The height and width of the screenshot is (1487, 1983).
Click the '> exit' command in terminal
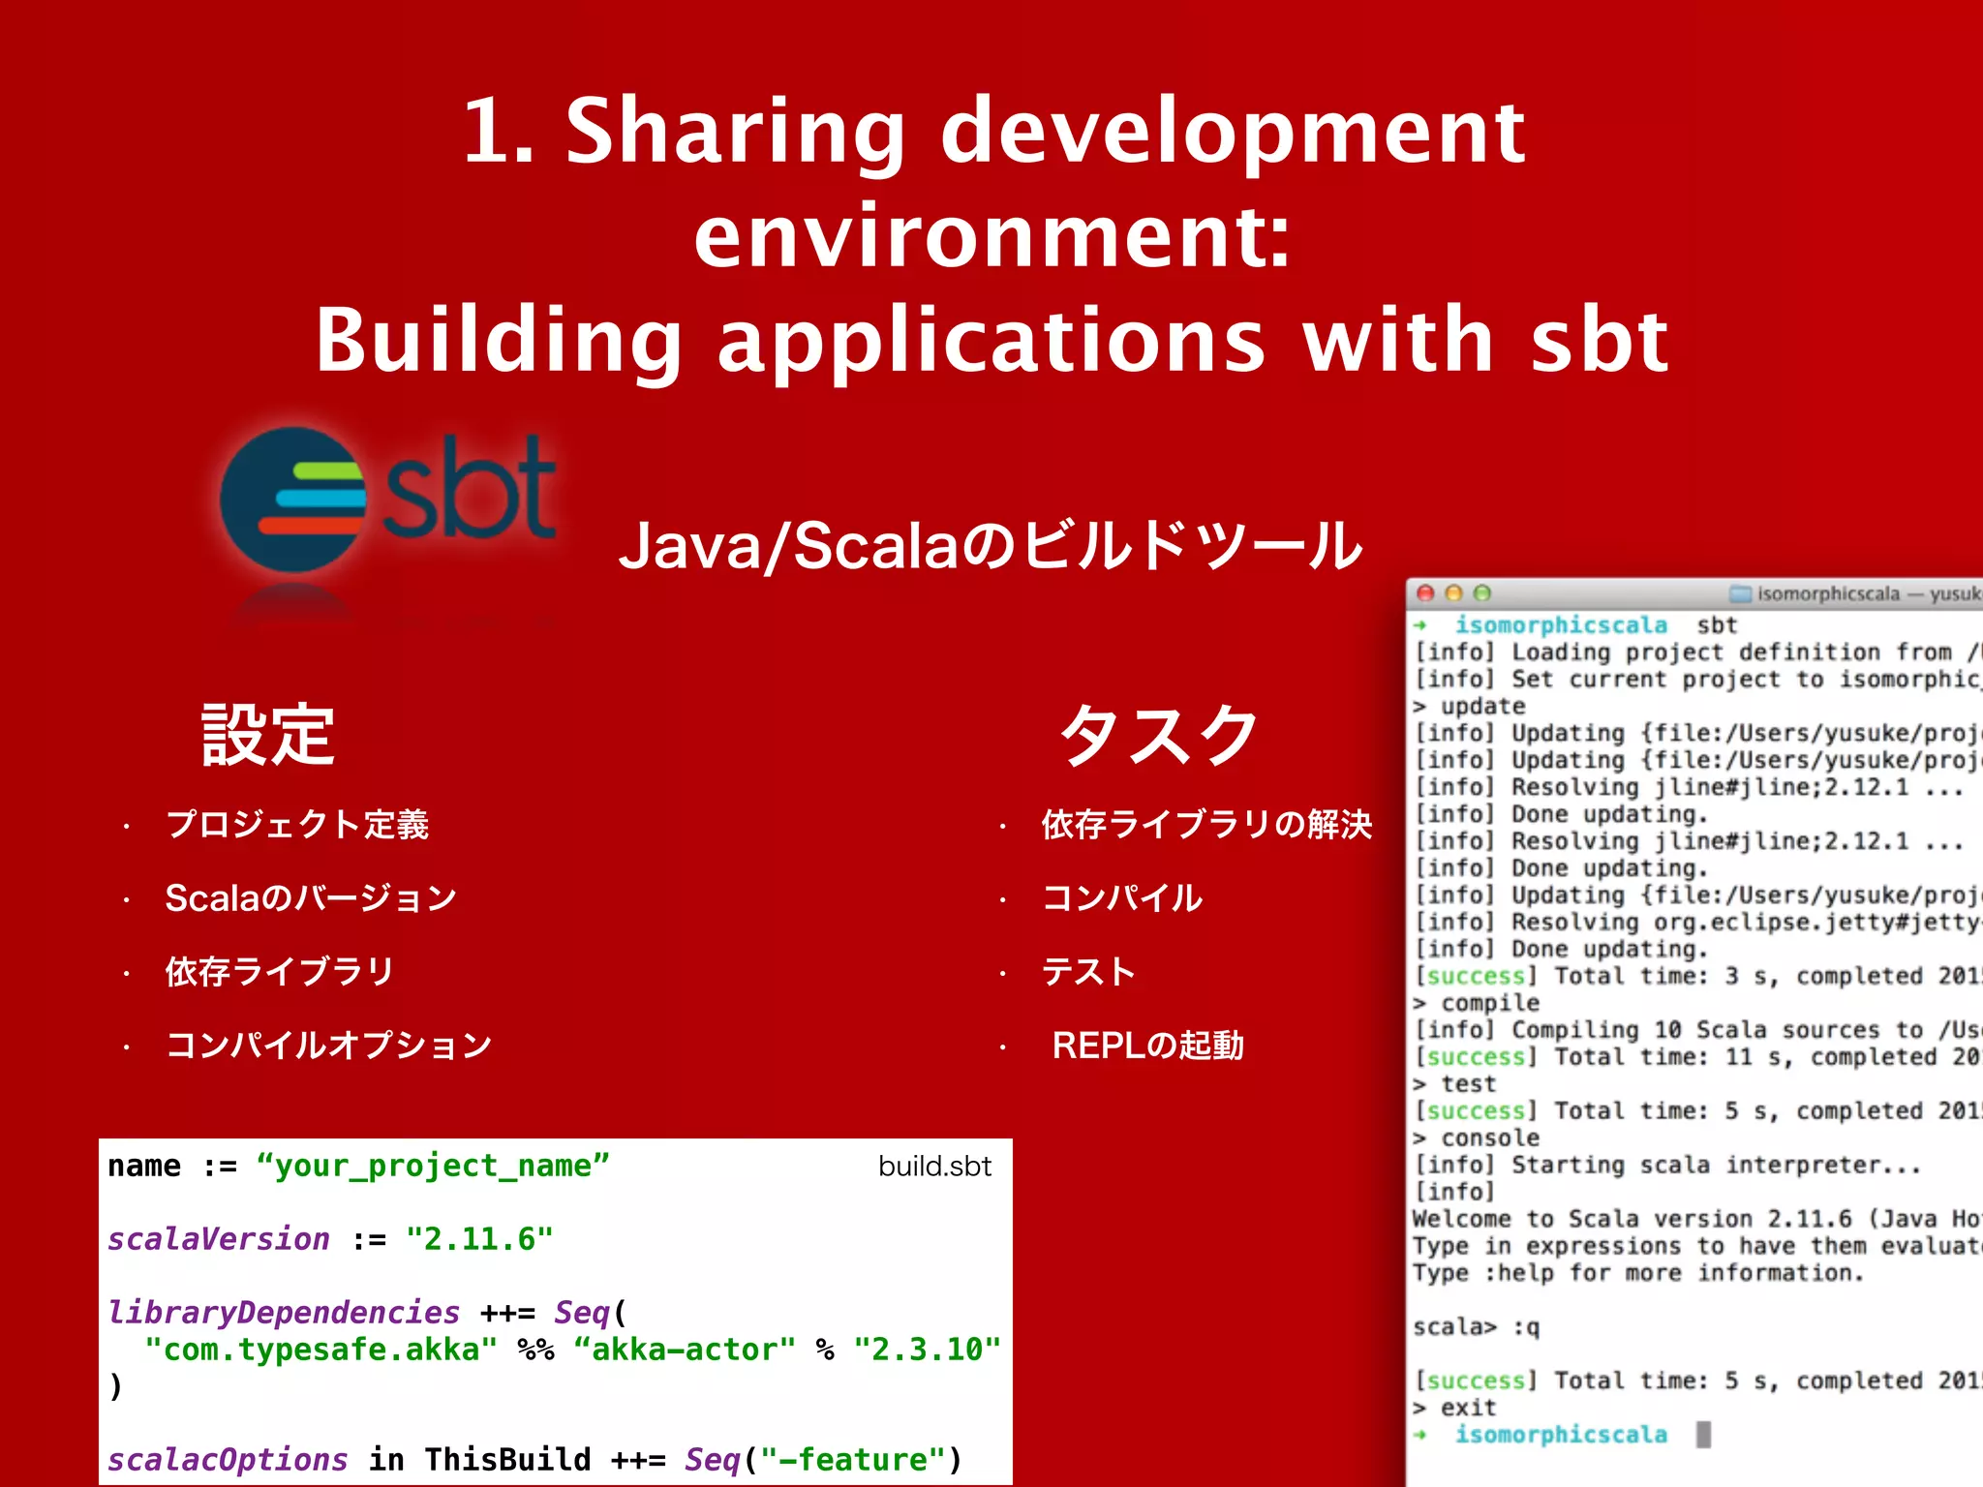point(1454,1408)
